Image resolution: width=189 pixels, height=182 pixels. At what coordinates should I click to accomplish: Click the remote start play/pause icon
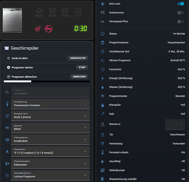(x=38, y=29)
